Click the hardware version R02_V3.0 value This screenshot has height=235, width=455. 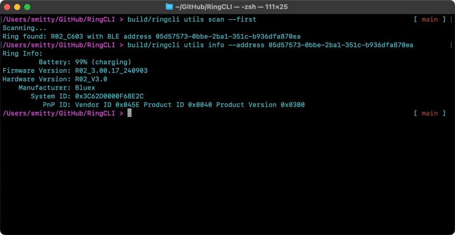[x=91, y=79]
